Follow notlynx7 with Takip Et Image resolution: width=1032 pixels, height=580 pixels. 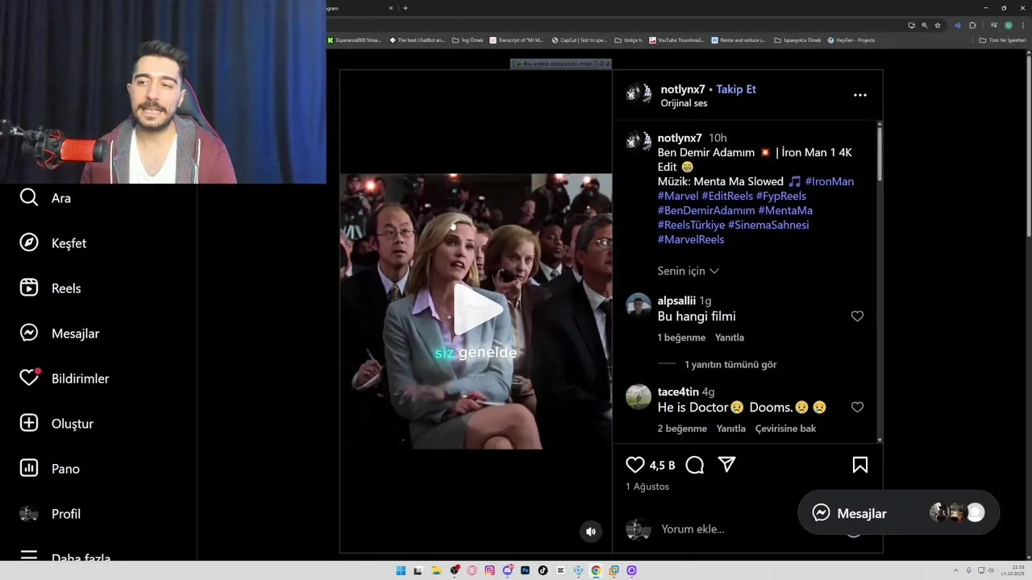[736, 89]
